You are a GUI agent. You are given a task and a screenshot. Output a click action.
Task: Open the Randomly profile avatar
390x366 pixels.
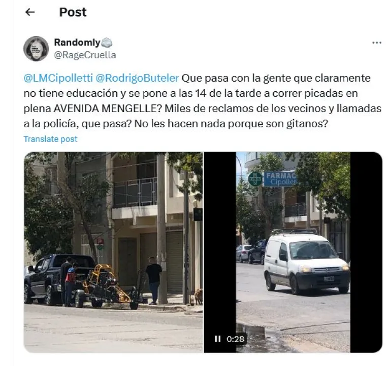tap(36, 49)
